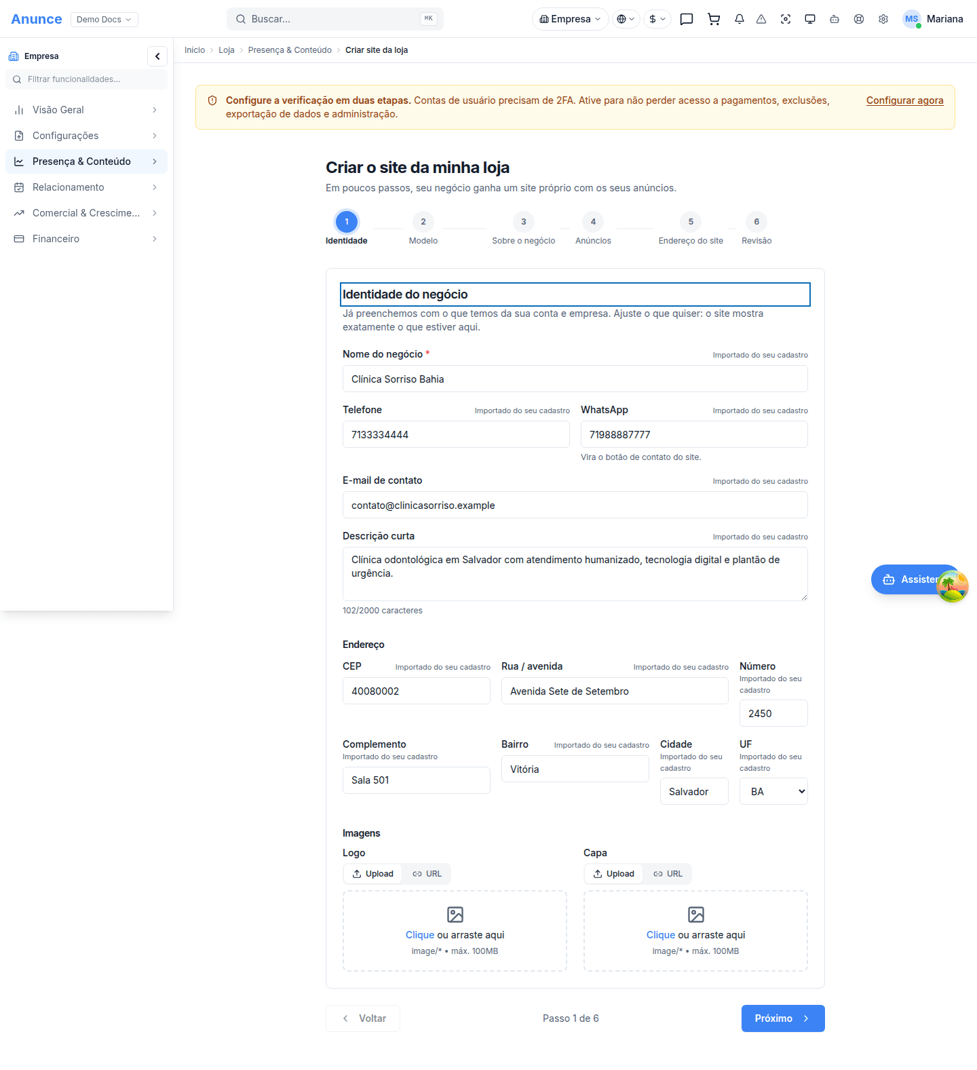Click the Voltar button
This screenshot has width=977, height=1070.
363,1018
